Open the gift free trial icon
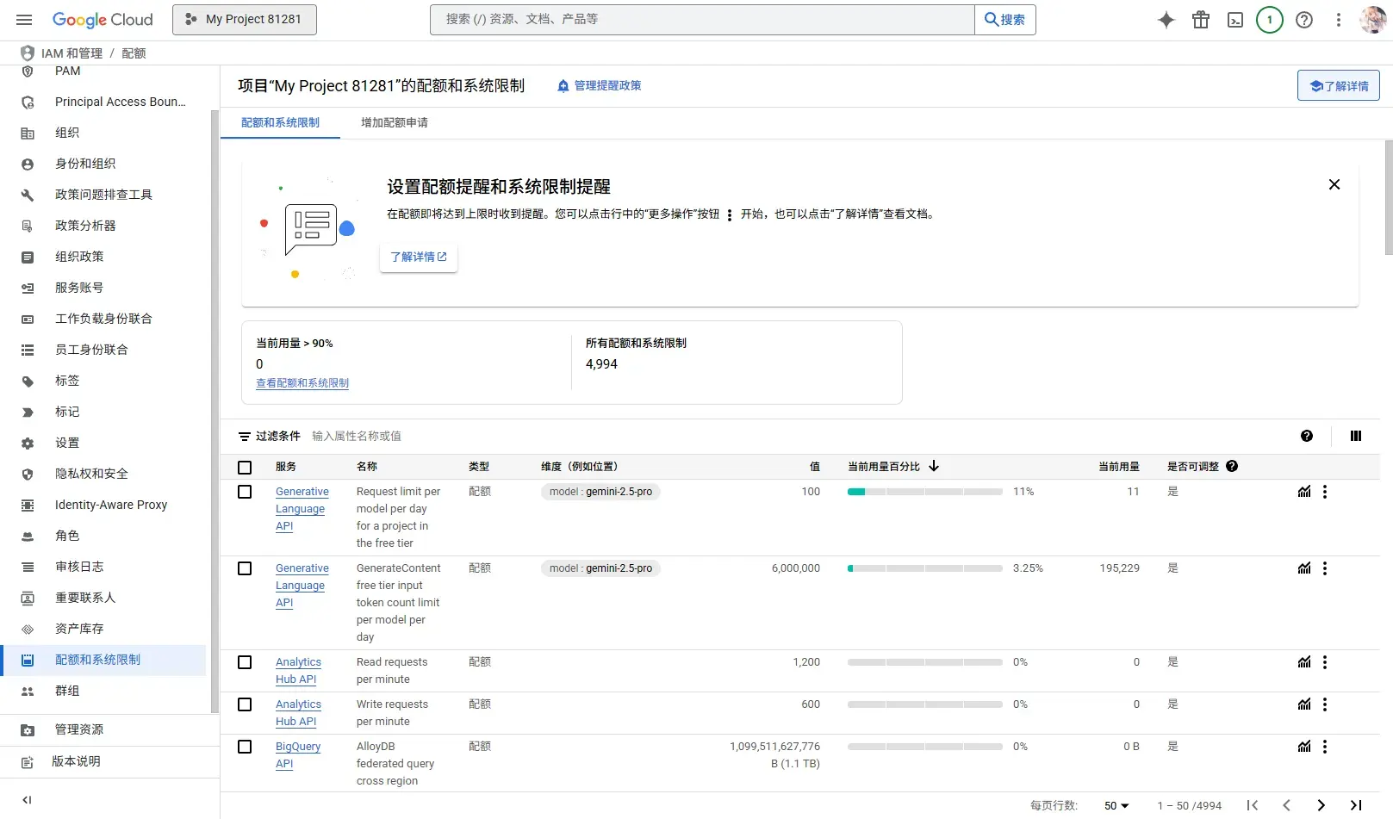The width and height of the screenshot is (1393, 819). click(1201, 20)
